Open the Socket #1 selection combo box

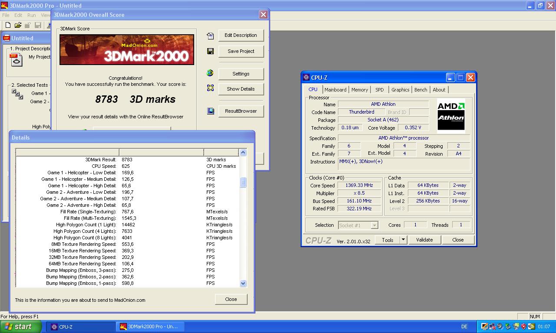[358, 225]
